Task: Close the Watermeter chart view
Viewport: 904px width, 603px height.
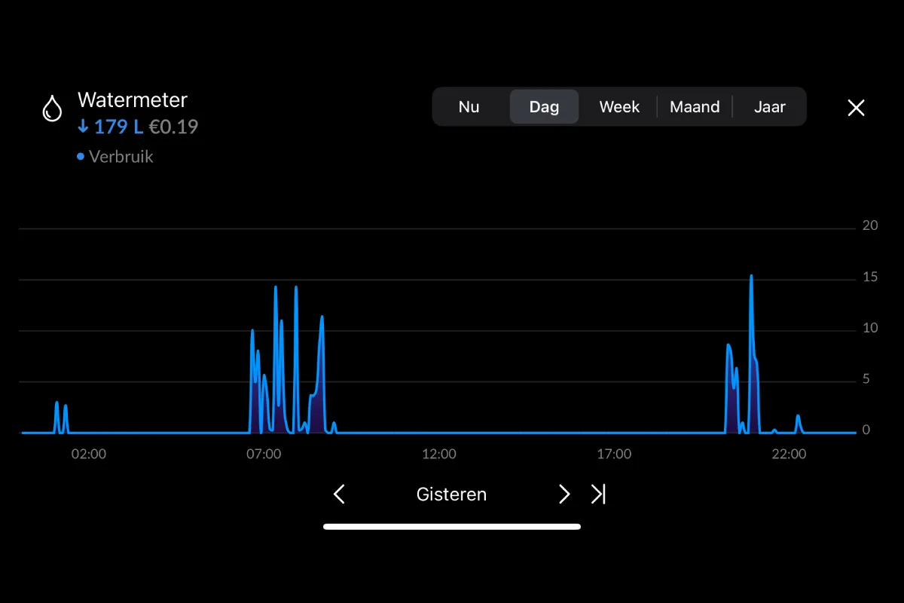Action: (856, 108)
